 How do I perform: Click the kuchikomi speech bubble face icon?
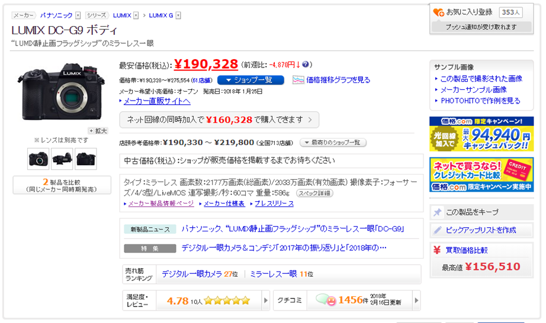tap(326, 300)
